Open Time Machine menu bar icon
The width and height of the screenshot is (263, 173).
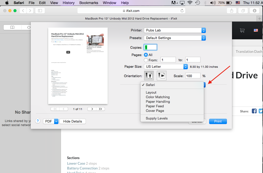coord(198,3)
